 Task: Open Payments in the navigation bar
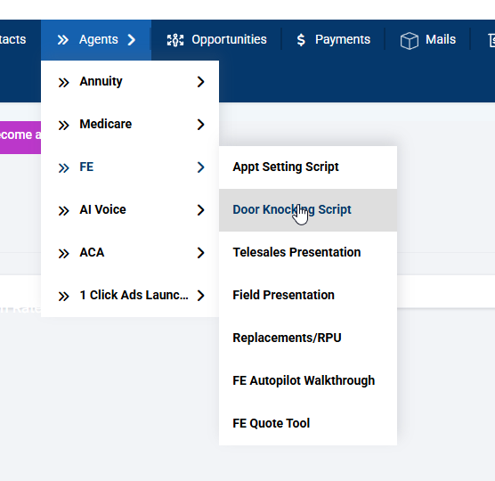coord(333,40)
